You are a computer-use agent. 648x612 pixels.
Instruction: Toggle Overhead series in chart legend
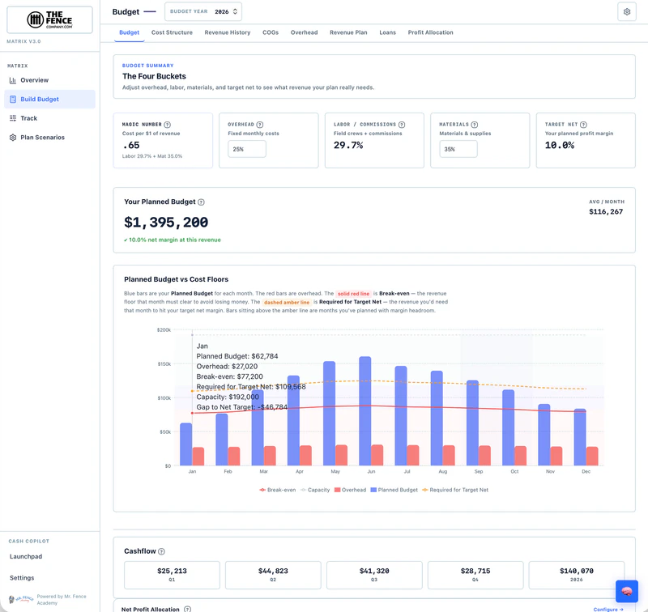(350, 490)
